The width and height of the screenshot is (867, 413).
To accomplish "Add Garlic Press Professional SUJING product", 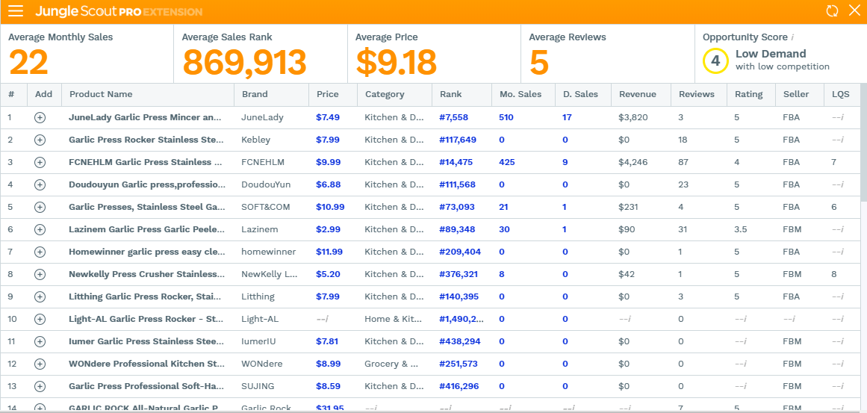I will tap(40, 386).
